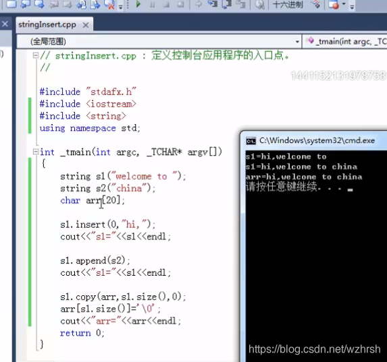
Task: Toggle a bookmark on the current line
Action: click(x=11, y=4)
